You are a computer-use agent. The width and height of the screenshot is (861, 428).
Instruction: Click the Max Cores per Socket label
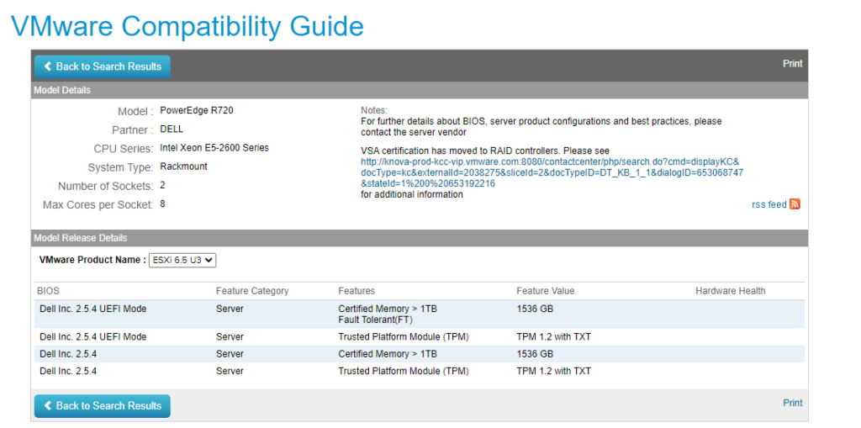pyautogui.click(x=98, y=205)
